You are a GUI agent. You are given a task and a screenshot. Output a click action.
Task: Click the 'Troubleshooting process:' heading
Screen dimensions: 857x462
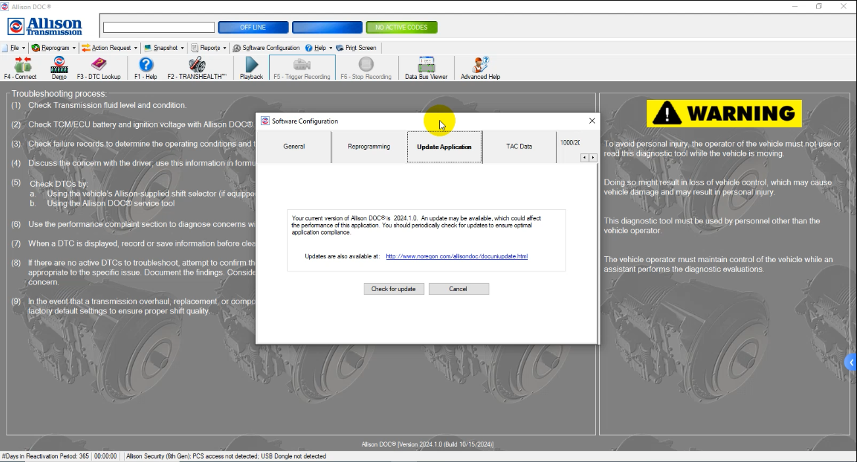pyautogui.click(x=59, y=94)
